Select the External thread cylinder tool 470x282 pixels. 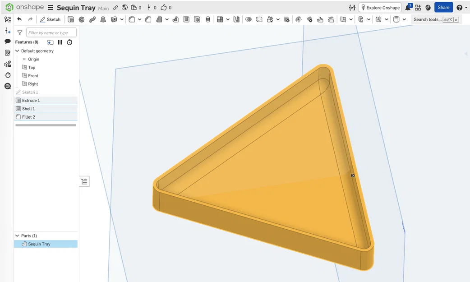click(x=208, y=19)
